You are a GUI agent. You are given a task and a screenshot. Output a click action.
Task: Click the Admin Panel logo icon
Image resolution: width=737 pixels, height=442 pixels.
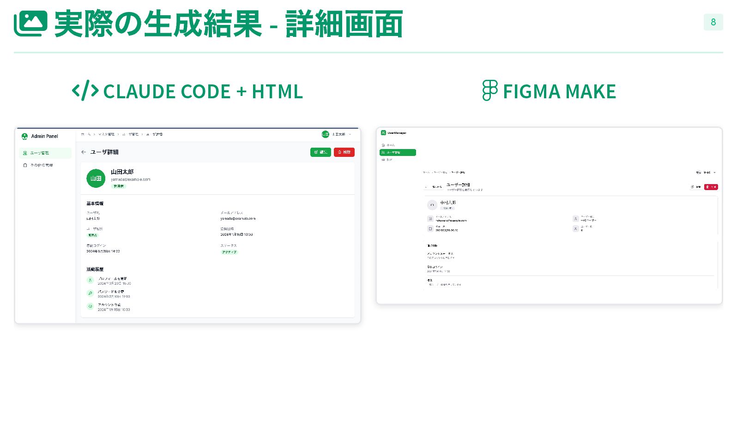[25, 136]
